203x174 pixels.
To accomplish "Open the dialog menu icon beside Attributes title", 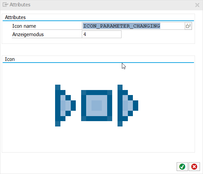I will pyautogui.click(x=5, y=5).
